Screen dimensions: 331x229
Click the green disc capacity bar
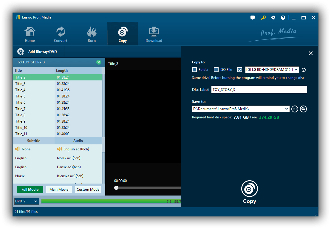coord(111,201)
